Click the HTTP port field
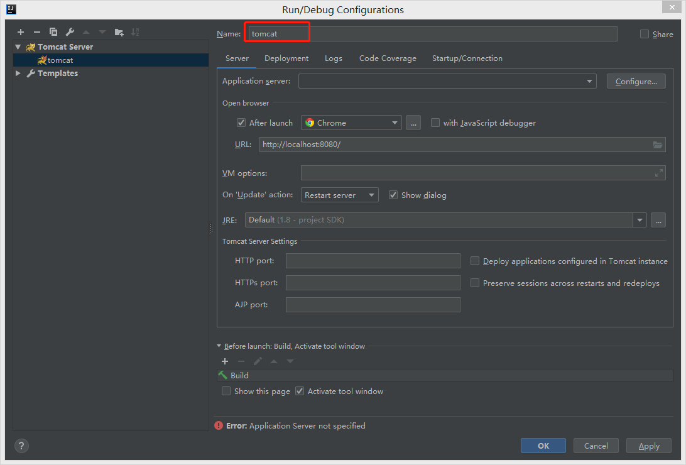Image resolution: width=686 pixels, height=465 pixels. 373,261
